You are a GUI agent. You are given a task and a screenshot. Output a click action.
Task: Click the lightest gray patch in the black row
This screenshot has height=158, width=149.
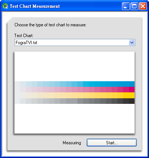tap(17, 101)
